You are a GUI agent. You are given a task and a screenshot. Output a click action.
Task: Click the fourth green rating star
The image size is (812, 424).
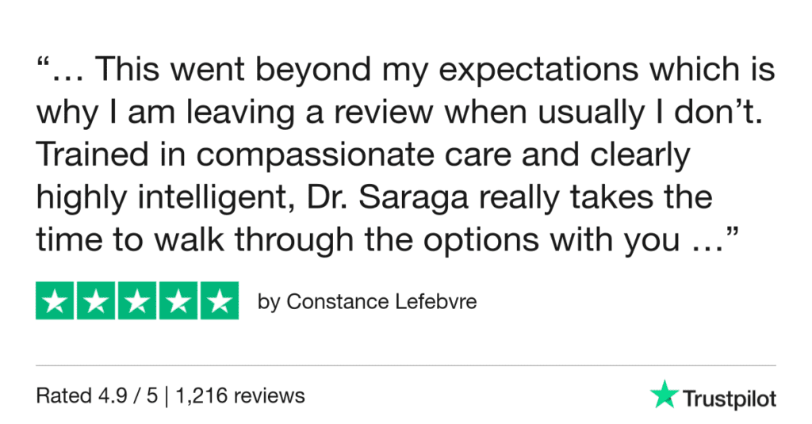point(178,300)
